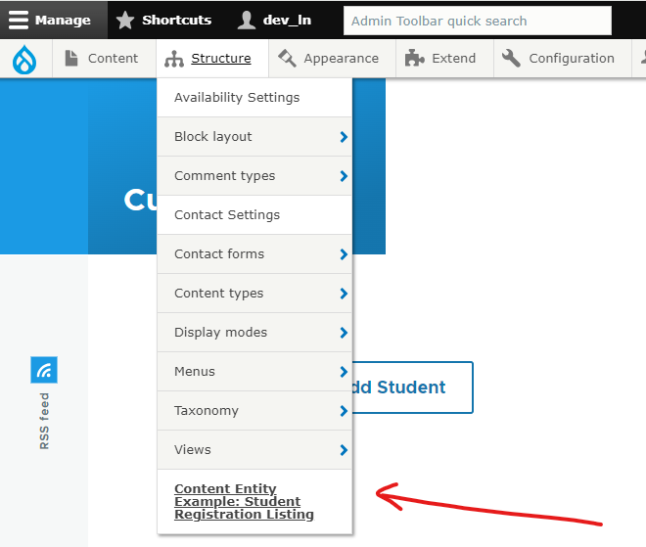The width and height of the screenshot is (646, 547).
Task: Click the dev_In user icon
Action: click(x=247, y=20)
